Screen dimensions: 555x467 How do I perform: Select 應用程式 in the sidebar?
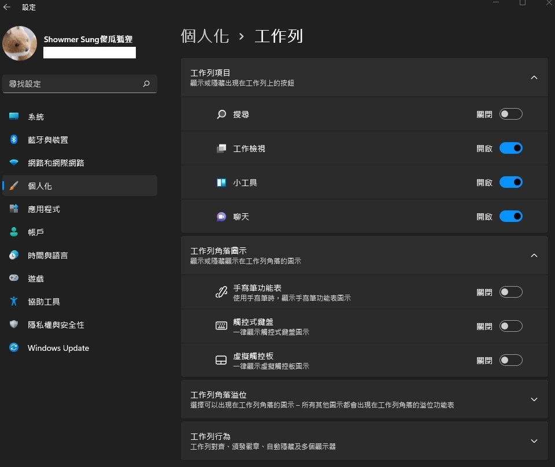[80, 209]
